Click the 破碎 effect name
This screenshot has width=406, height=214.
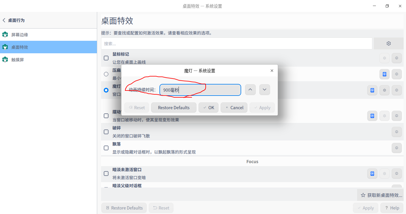click(x=117, y=128)
